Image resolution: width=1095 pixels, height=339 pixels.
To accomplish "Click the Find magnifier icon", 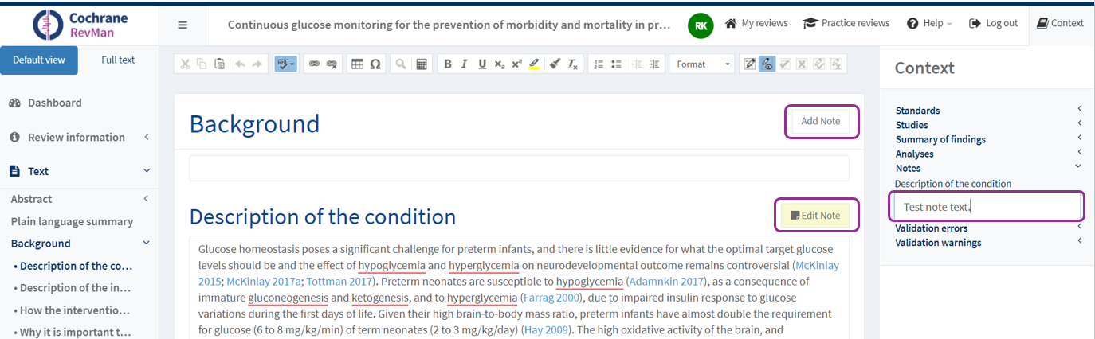I will pos(402,64).
